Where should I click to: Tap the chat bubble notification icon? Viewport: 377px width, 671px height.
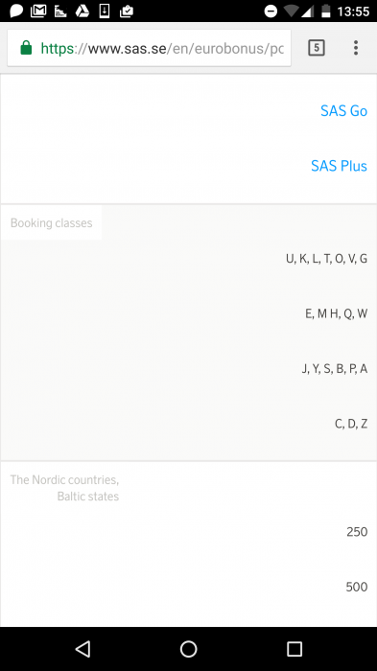coord(16,11)
